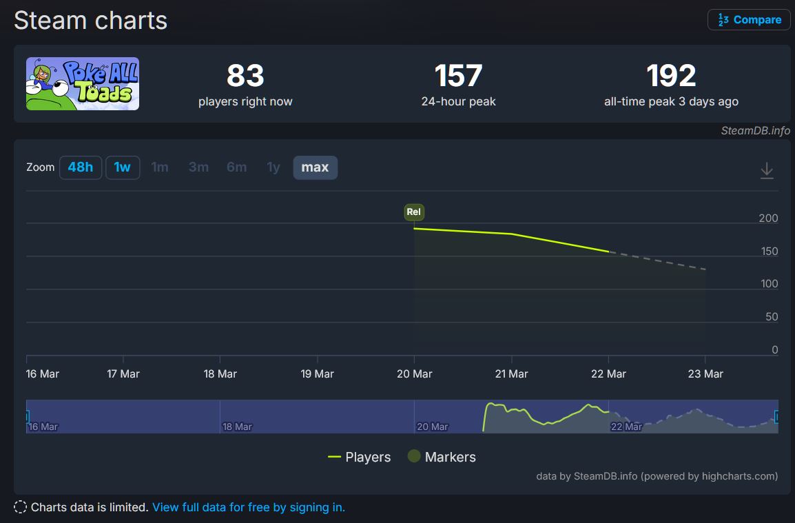Click the Steam charts heading
The width and height of the screenshot is (795, 523).
point(91,21)
